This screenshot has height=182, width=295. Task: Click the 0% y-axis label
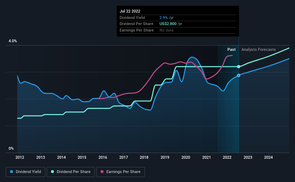coord(11,148)
